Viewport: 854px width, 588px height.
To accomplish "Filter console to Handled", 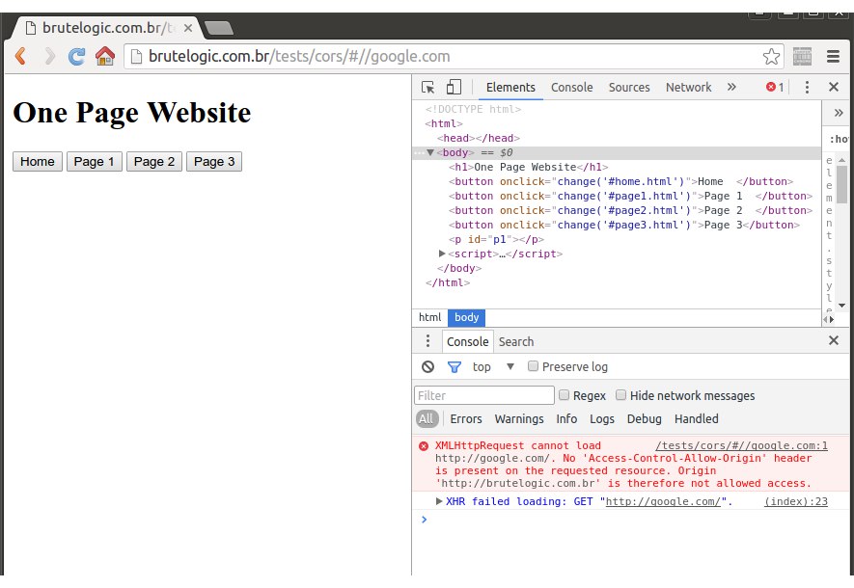I will tap(697, 419).
